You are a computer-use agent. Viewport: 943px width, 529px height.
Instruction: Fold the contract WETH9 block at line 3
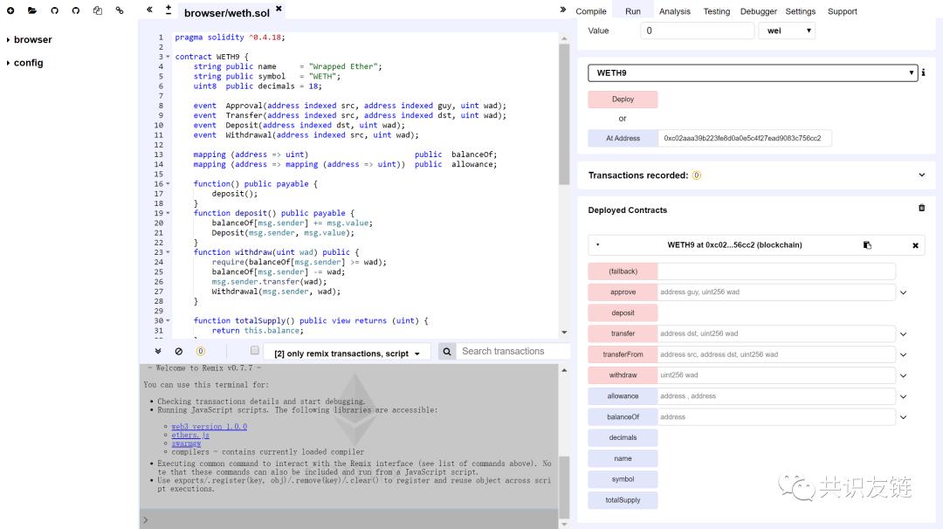coord(168,57)
